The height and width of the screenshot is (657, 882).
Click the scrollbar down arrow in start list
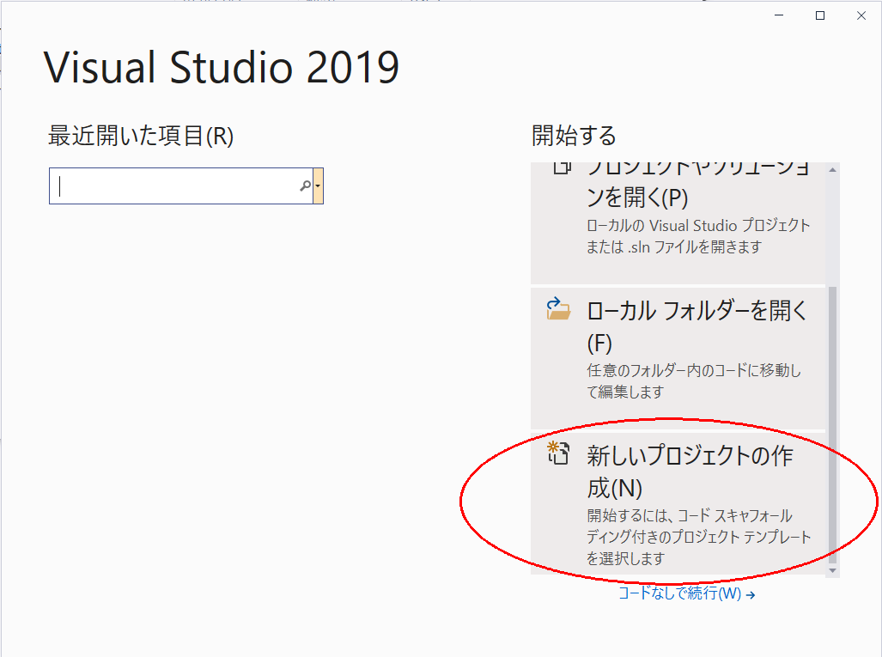click(x=832, y=570)
